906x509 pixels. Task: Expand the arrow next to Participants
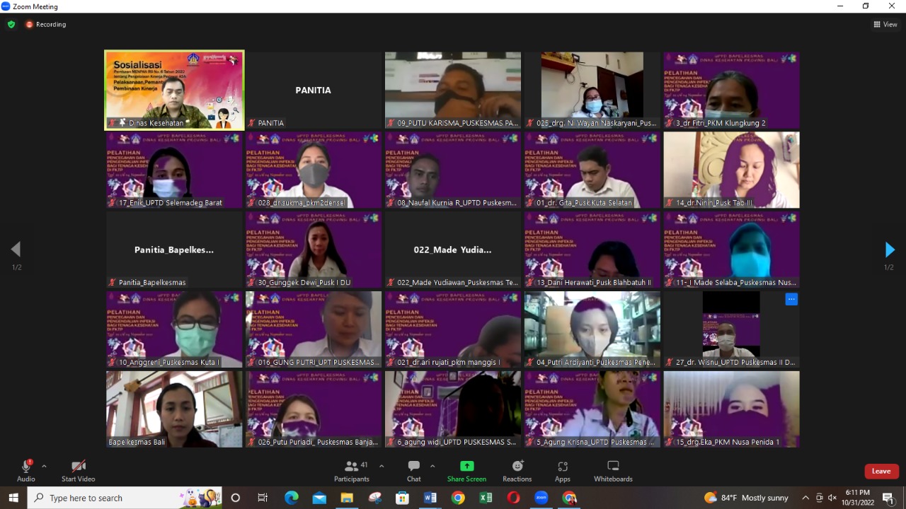click(382, 466)
